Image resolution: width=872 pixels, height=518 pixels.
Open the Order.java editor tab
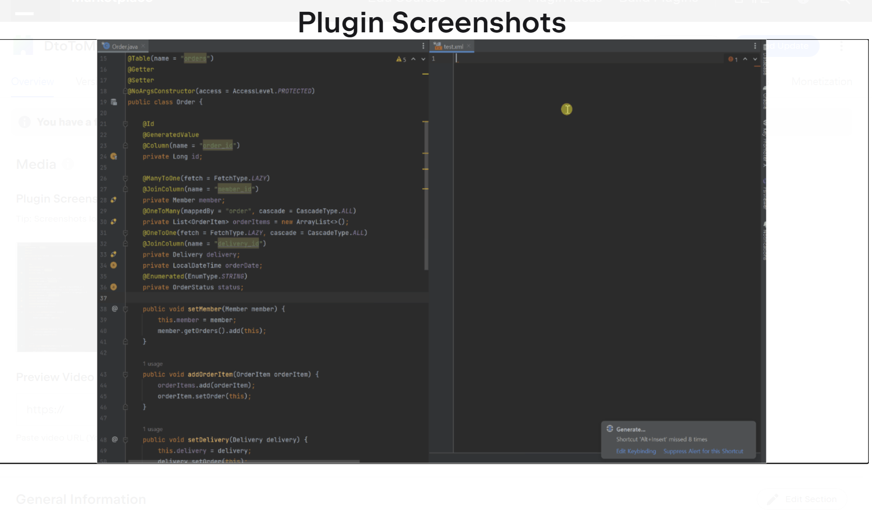coord(124,46)
